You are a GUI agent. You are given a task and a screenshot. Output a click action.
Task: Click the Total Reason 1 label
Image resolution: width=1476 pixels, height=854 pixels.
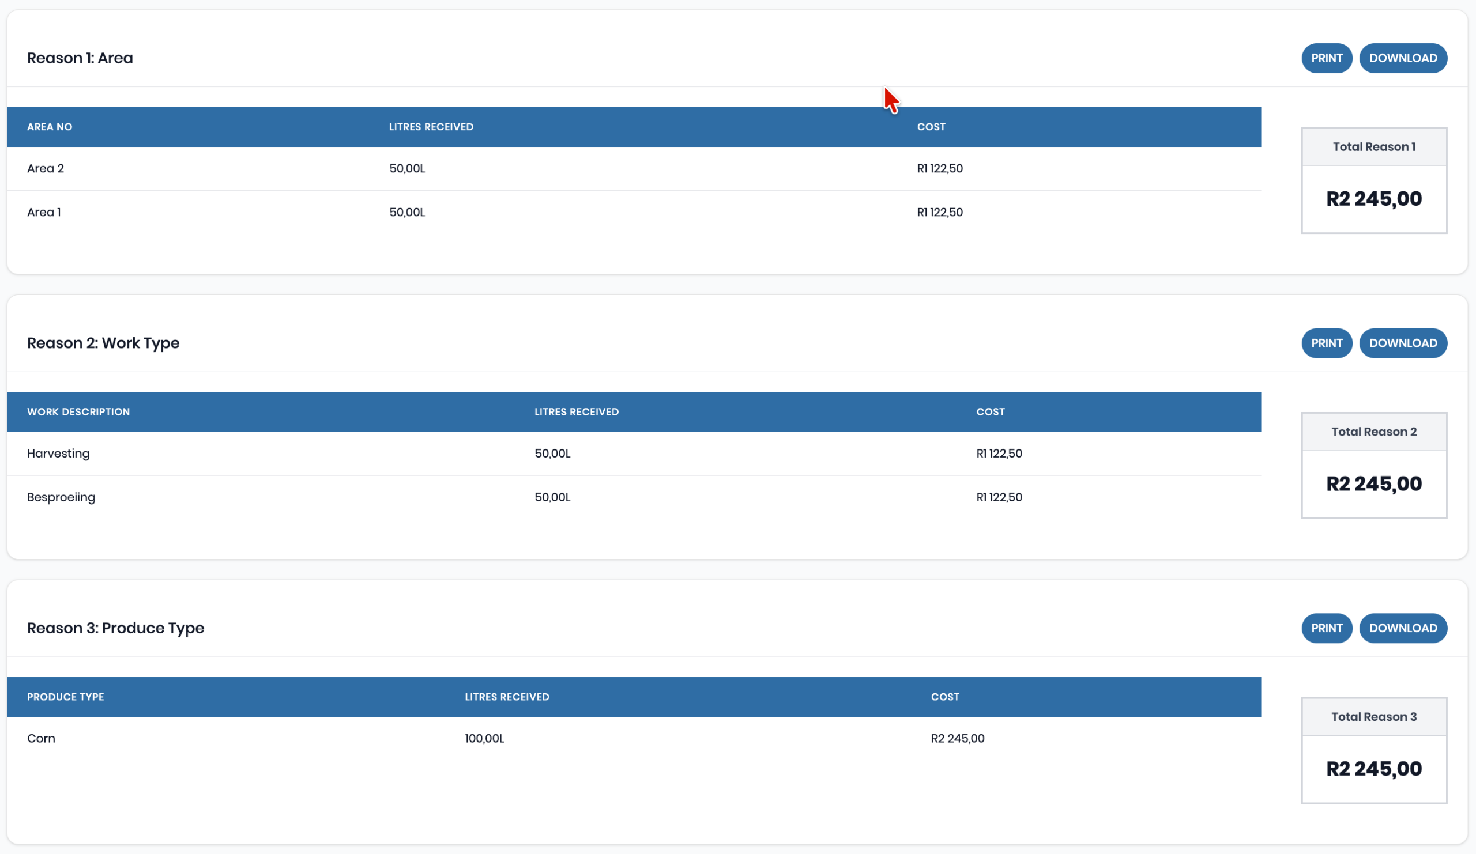[1374, 147]
